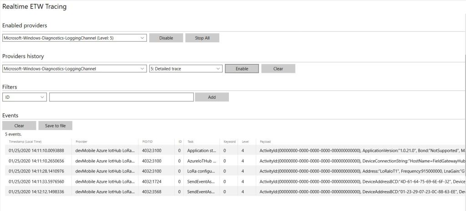Click the Save to file button
466x211 pixels.
(x=55, y=126)
